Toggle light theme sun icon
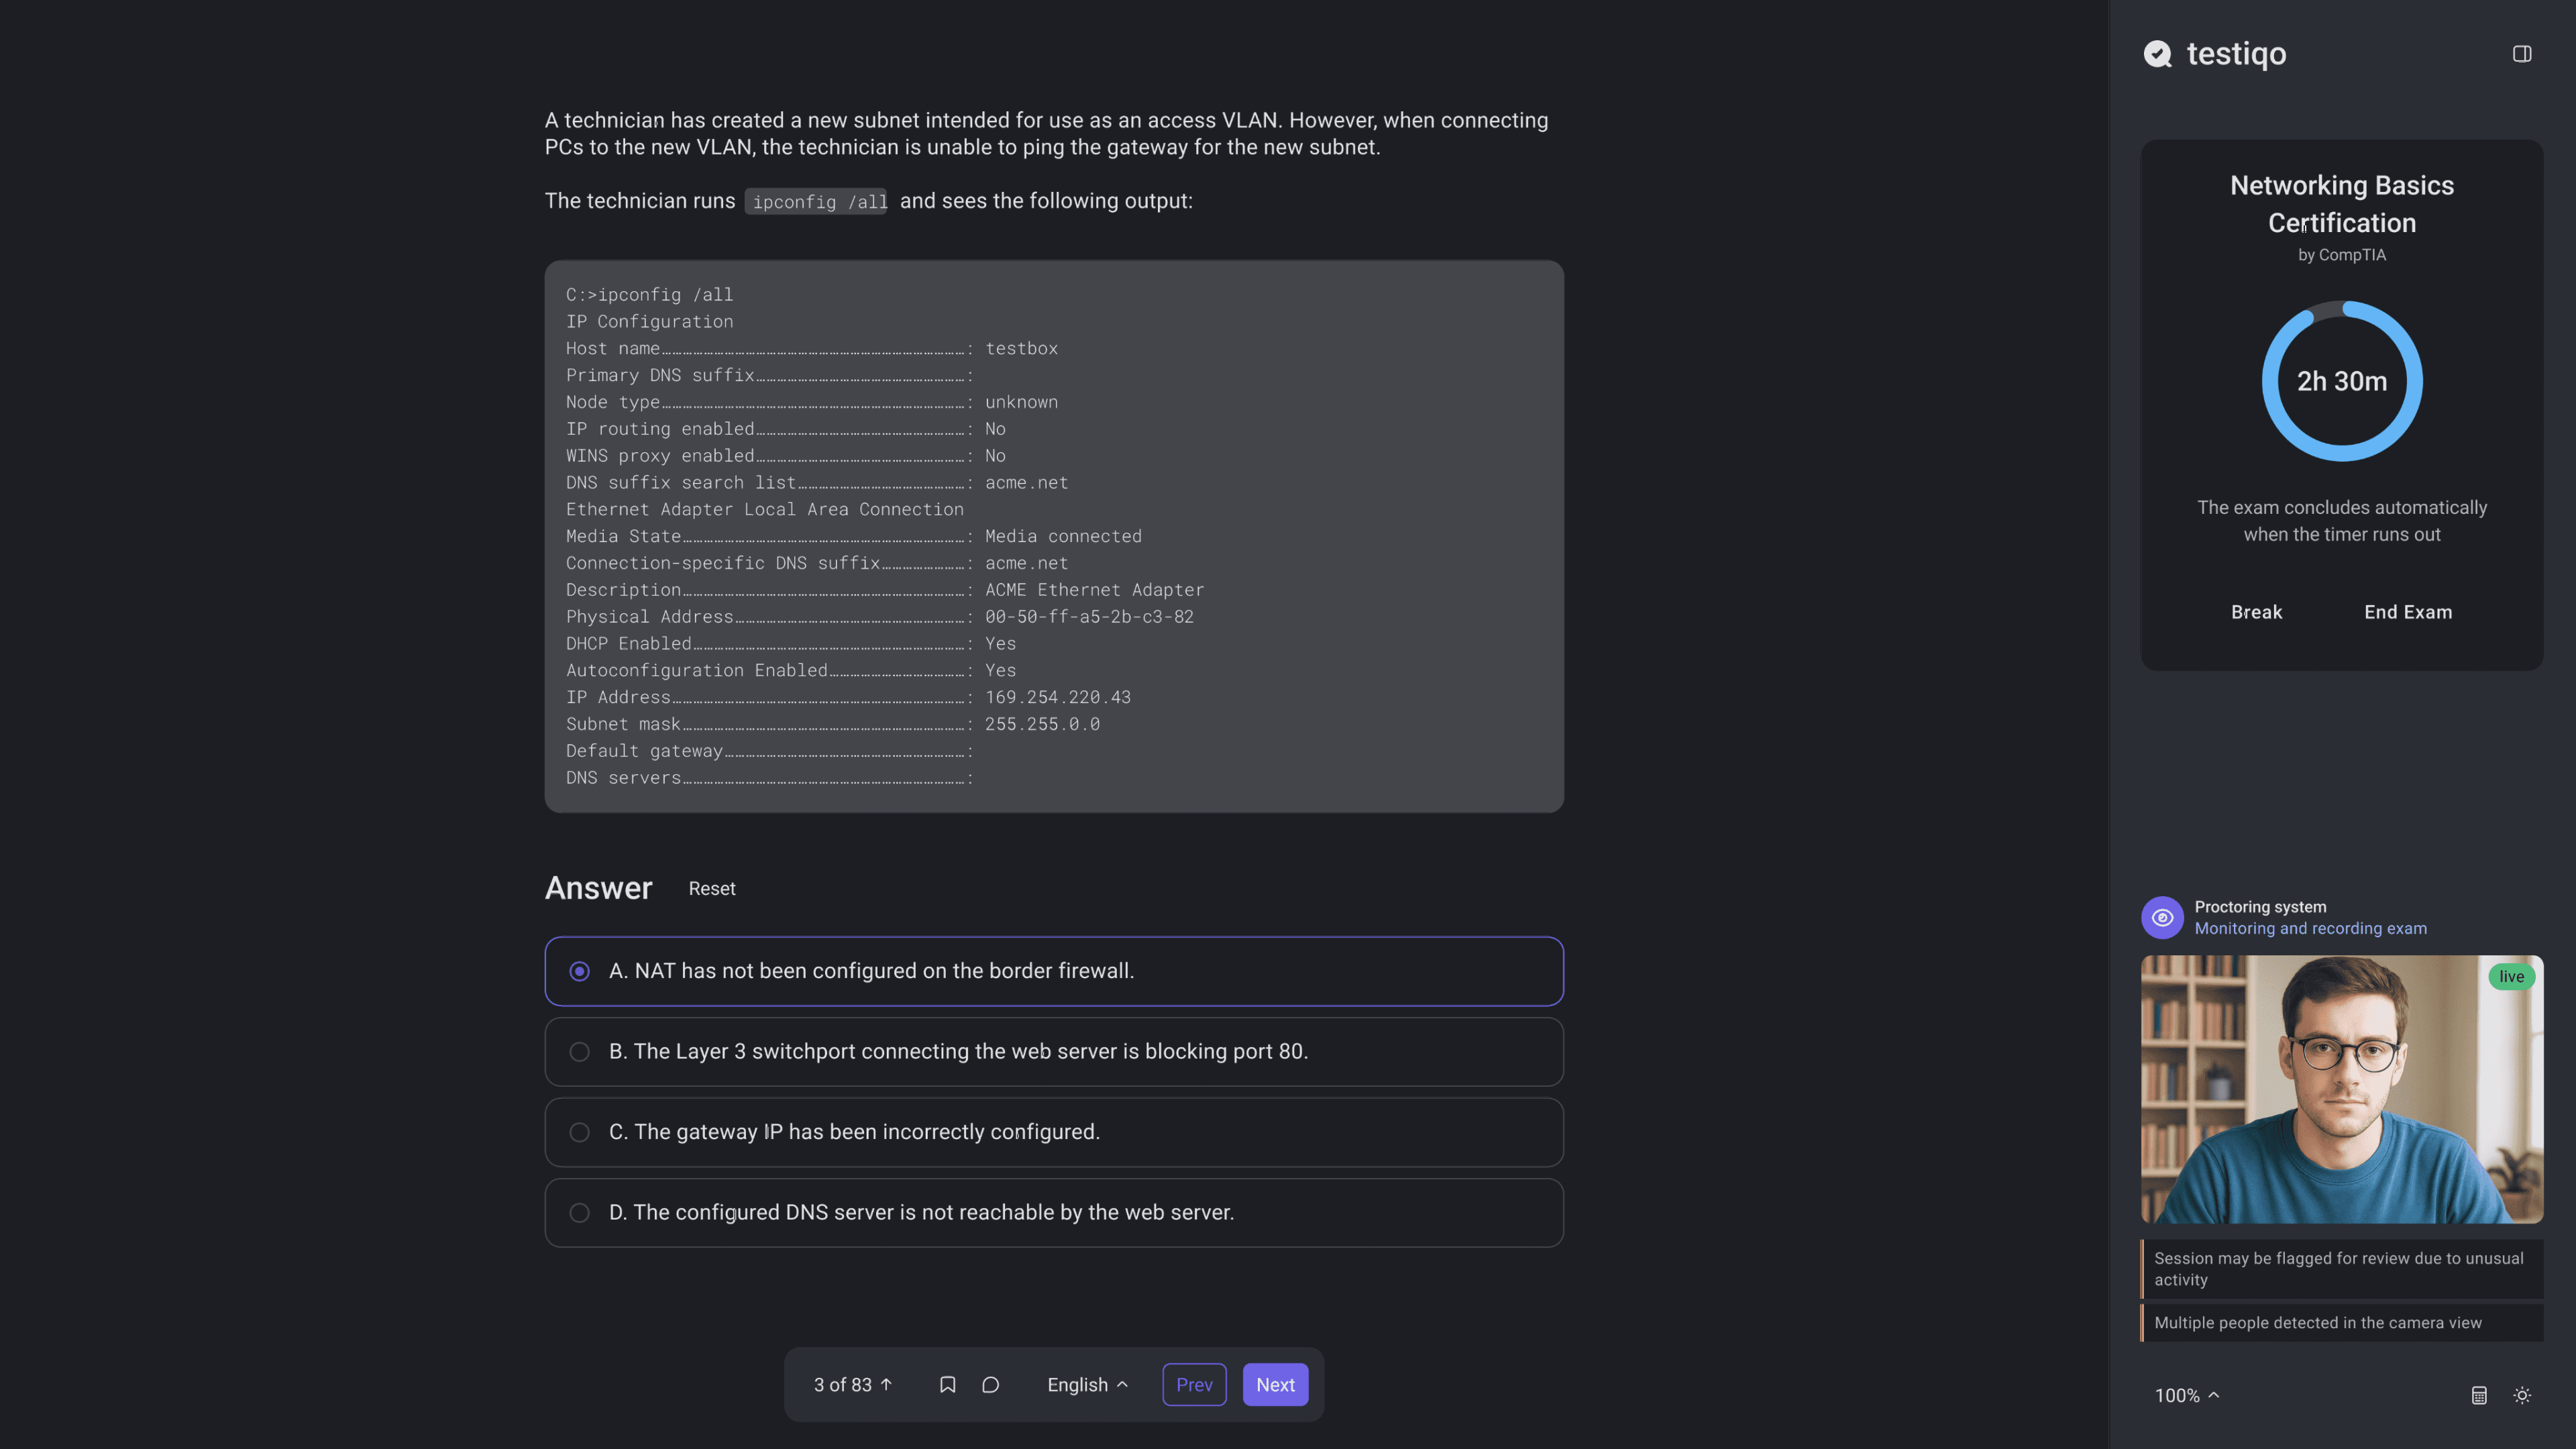Image resolution: width=2576 pixels, height=1449 pixels. point(2521,1395)
